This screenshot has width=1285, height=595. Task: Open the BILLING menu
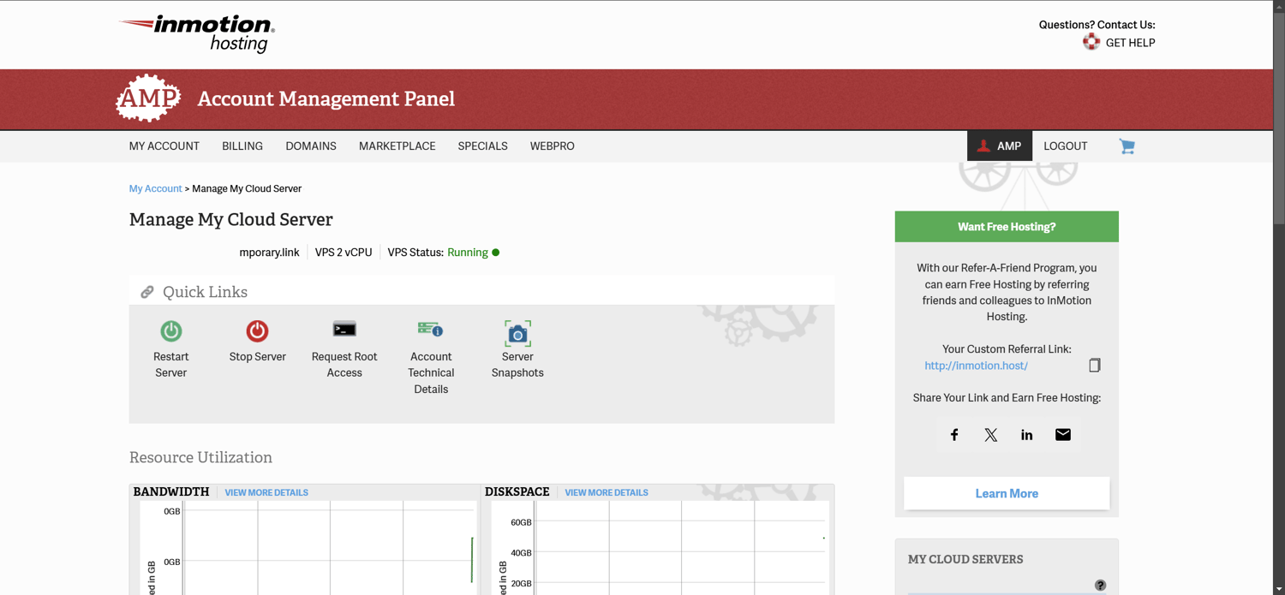242,146
